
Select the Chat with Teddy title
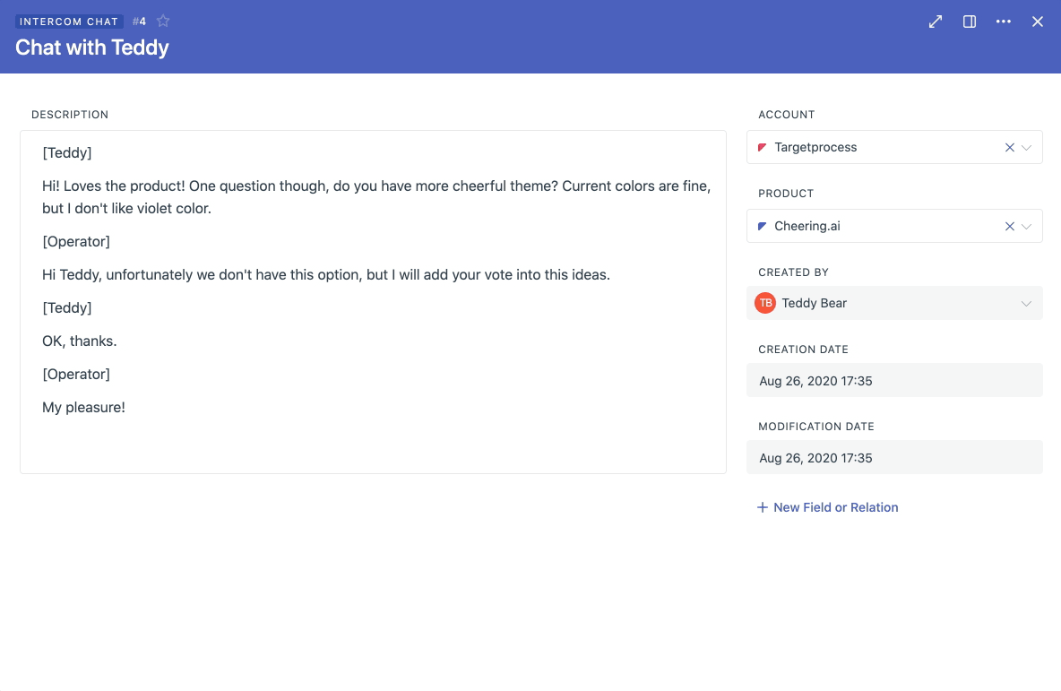tap(91, 48)
